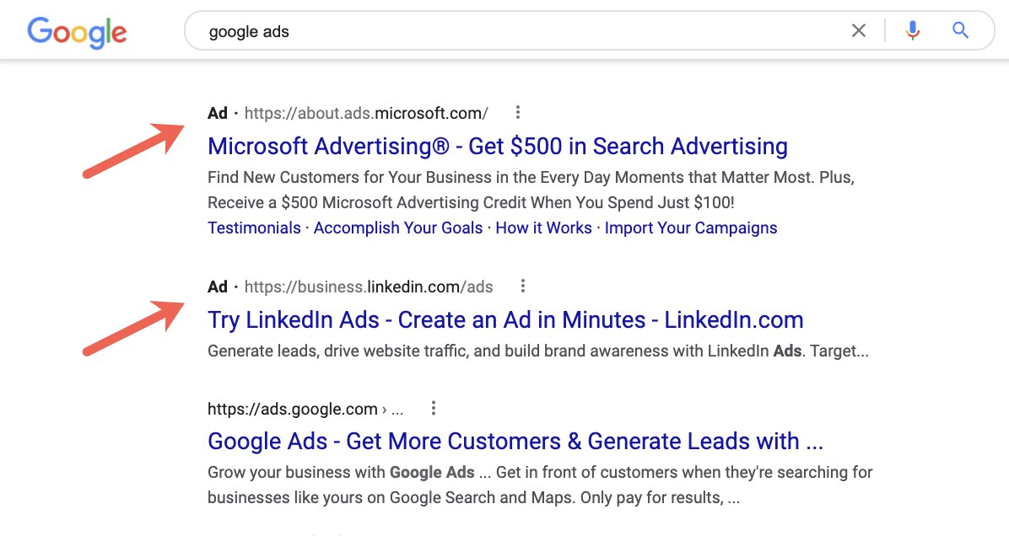Click in the google ads search field
The height and width of the screenshot is (536, 1009).
coord(506,31)
